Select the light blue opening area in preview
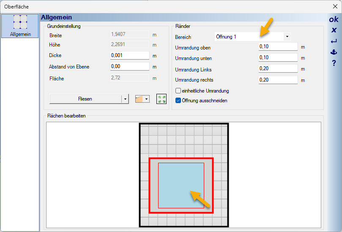The image size is (342, 232). (181, 186)
